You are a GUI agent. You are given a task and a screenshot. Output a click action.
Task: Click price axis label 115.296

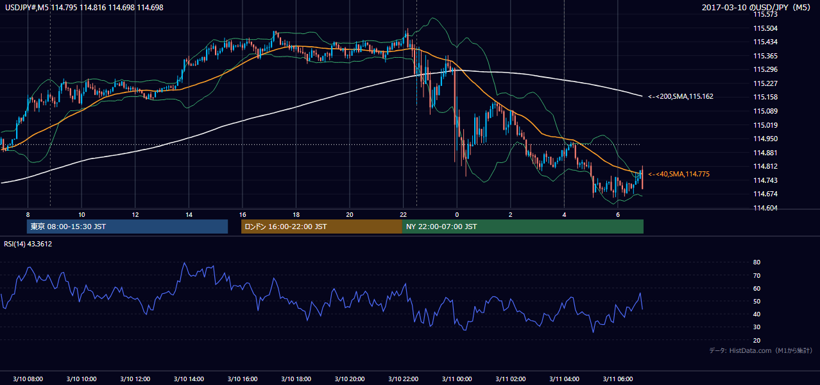pyautogui.click(x=765, y=69)
